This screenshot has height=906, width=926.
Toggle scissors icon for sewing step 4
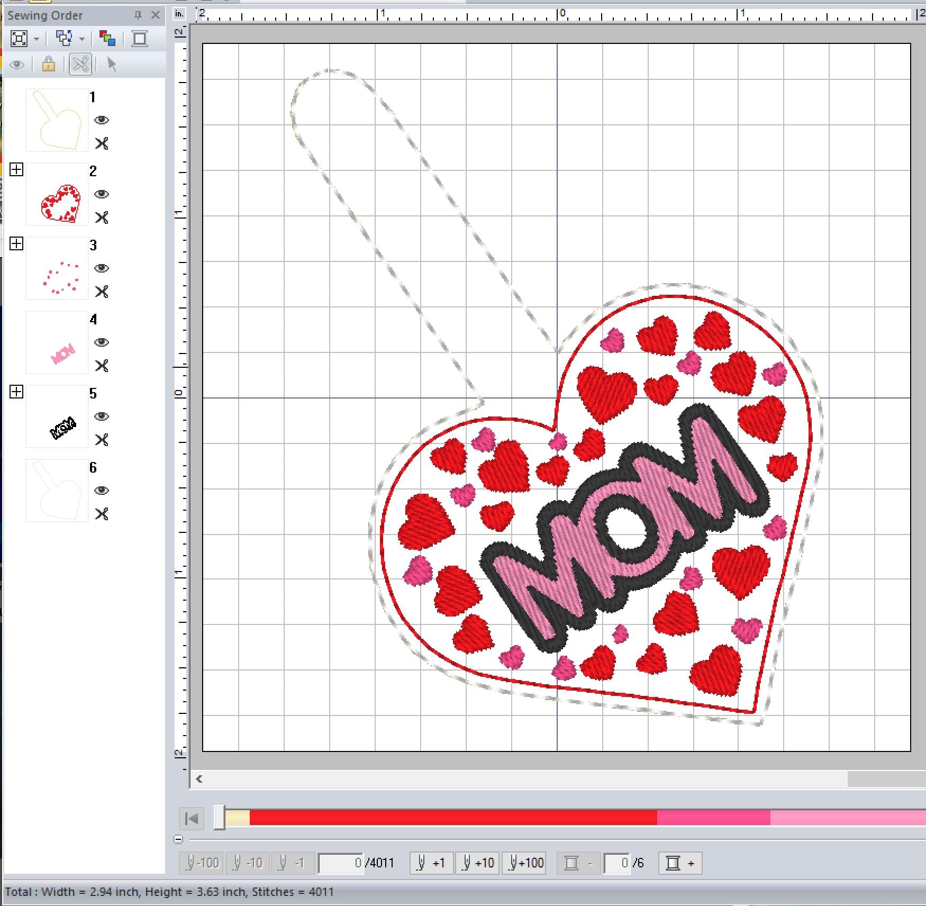tap(102, 366)
